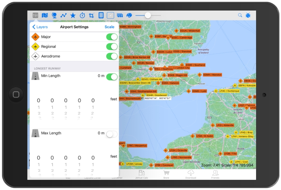Select EGSC / Cambridge airport label
The image size is (281, 190).
[182, 38]
